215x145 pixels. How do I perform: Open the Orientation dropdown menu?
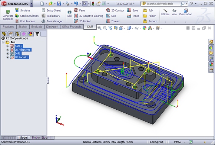185,22
